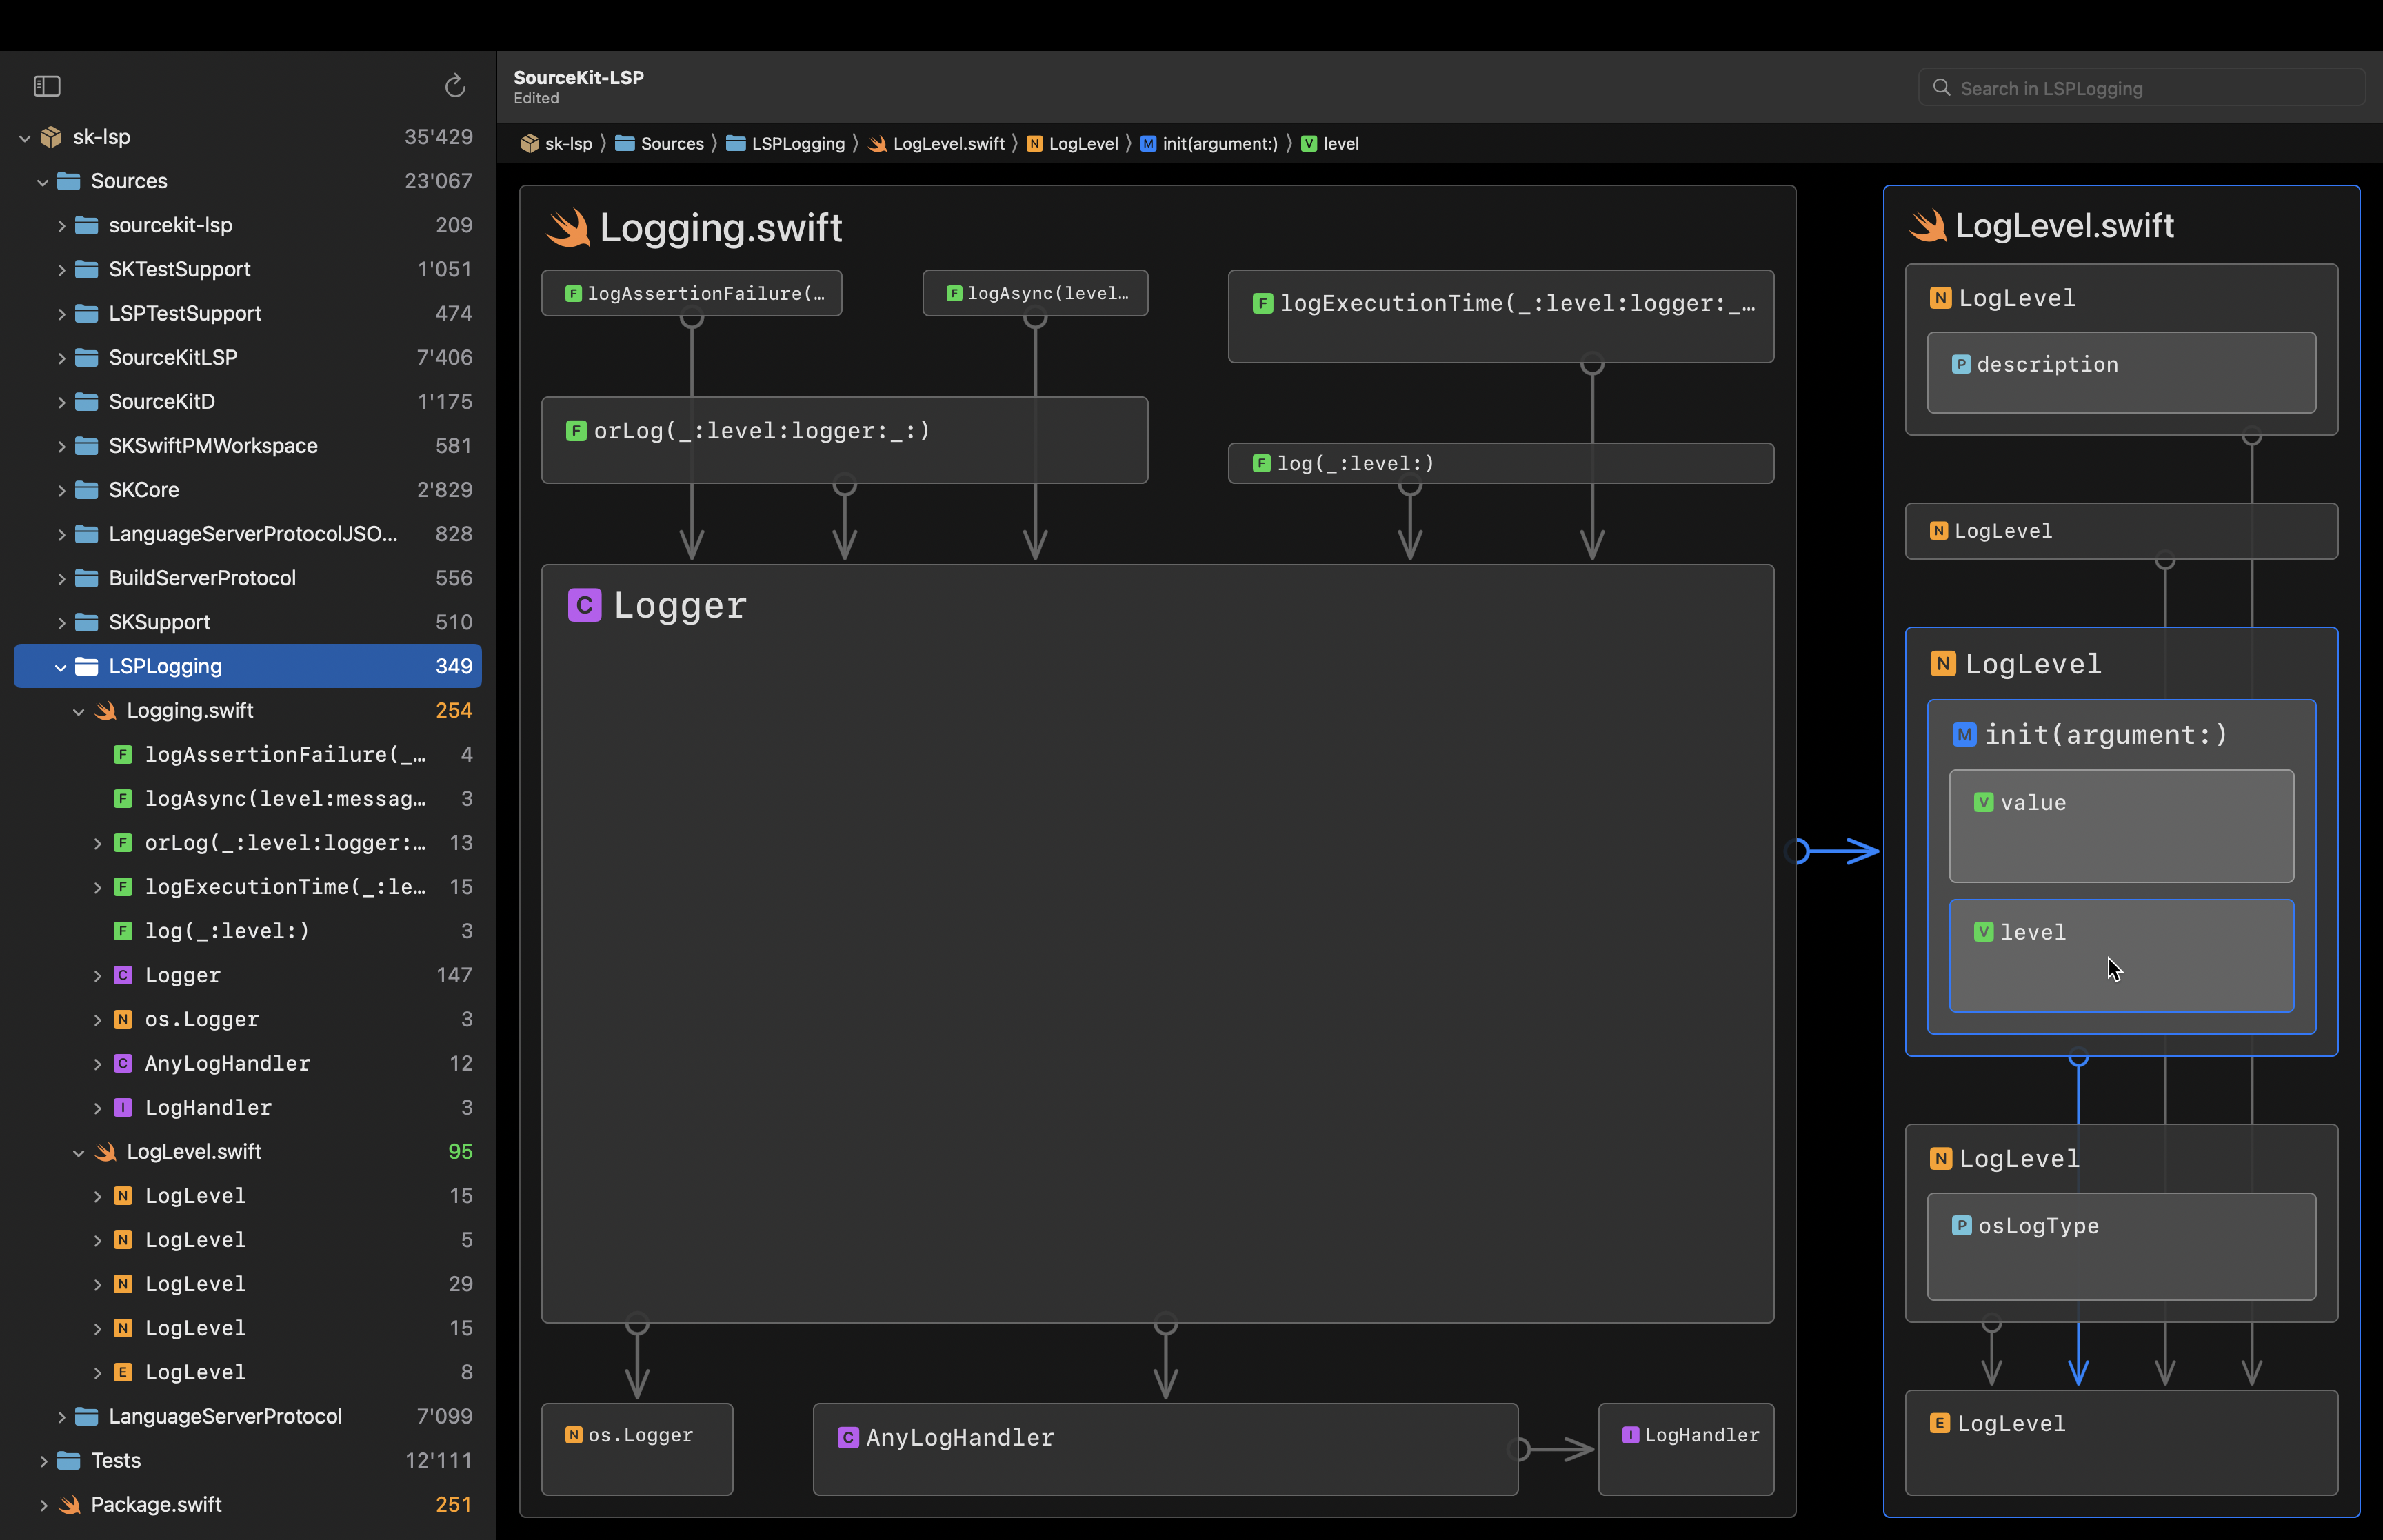Select the logAsync node in diagram
2383x1540 pixels.
(x=1035, y=293)
